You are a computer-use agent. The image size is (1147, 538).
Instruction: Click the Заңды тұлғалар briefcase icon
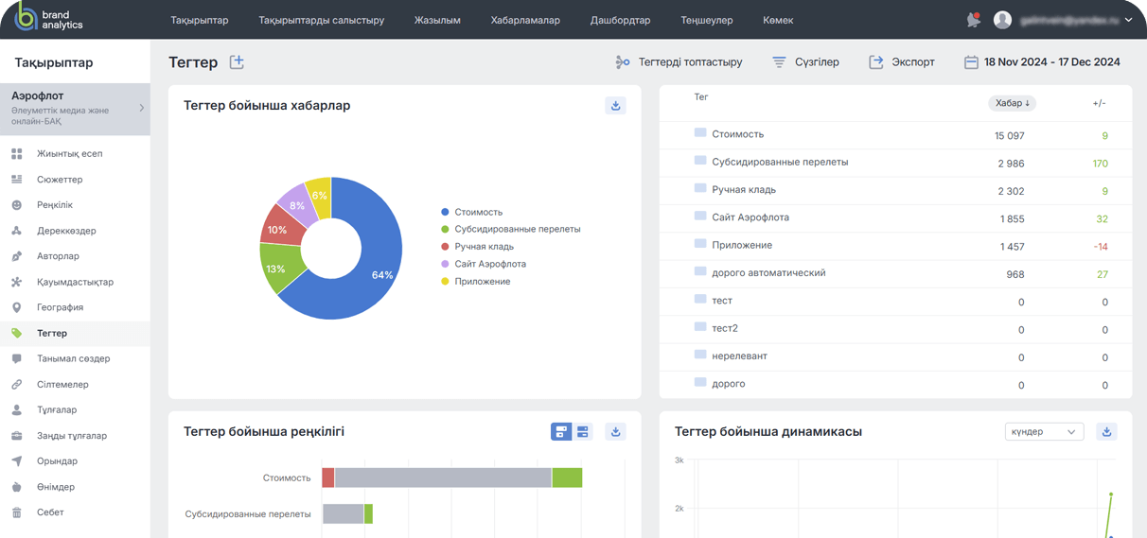[x=16, y=436]
